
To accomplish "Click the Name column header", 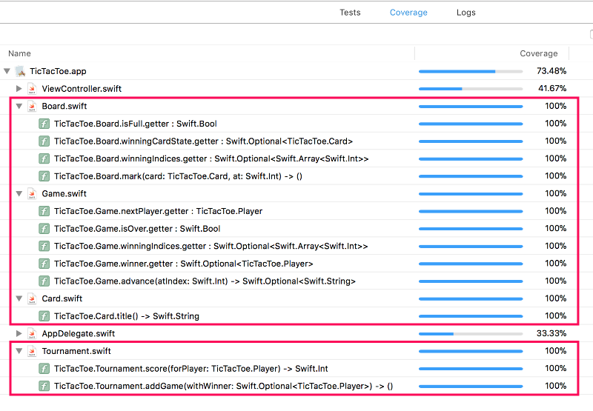I will point(20,53).
